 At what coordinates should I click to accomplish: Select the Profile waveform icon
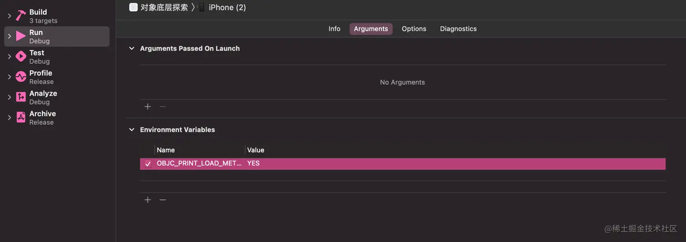click(x=21, y=77)
